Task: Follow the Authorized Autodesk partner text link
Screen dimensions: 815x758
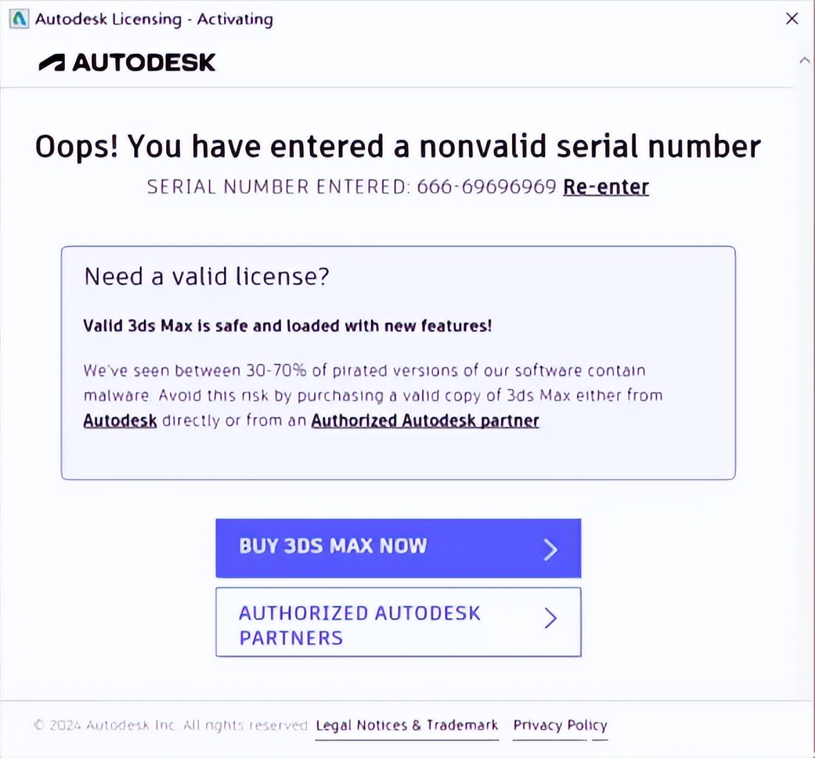Action: [425, 420]
